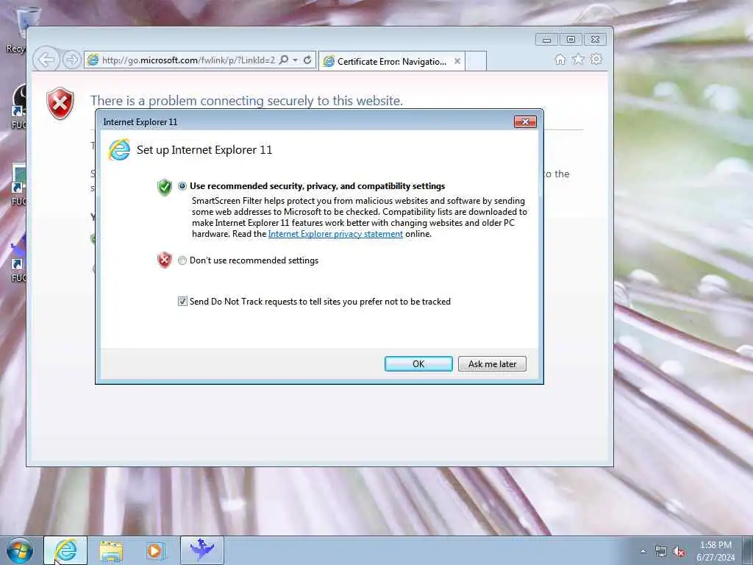Toggle Send Do Not Track requests checkbox
Viewport: 753px width, 565px height.
click(x=182, y=301)
